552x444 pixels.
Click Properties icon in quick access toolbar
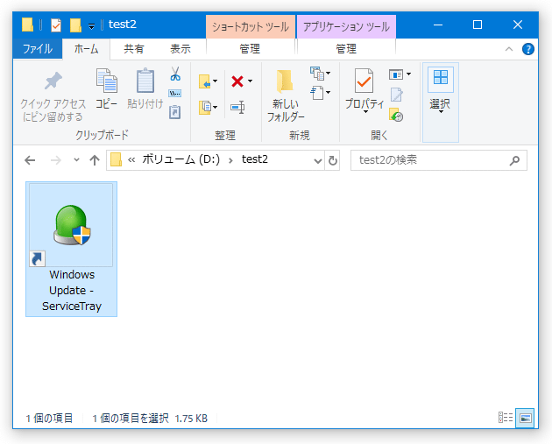pyautogui.click(x=56, y=25)
